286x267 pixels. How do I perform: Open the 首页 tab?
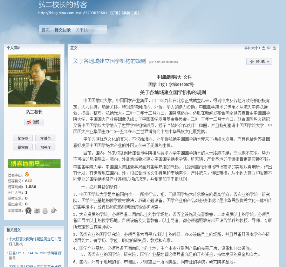click(x=46, y=30)
